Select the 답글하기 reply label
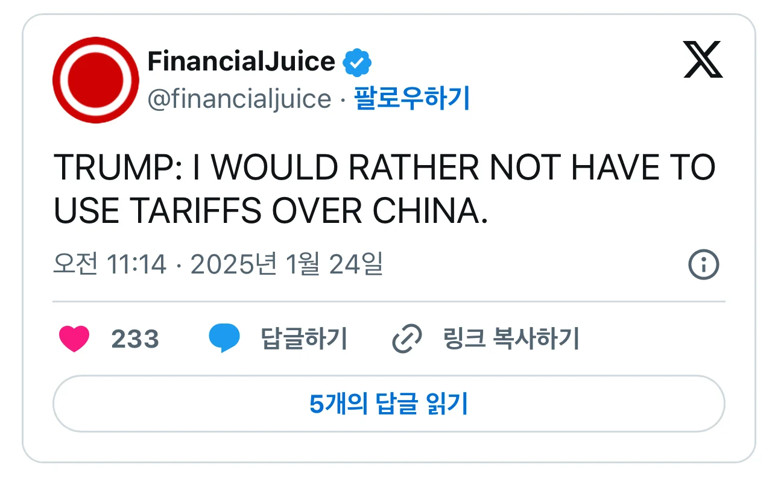The image size is (778, 491). (x=304, y=339)
